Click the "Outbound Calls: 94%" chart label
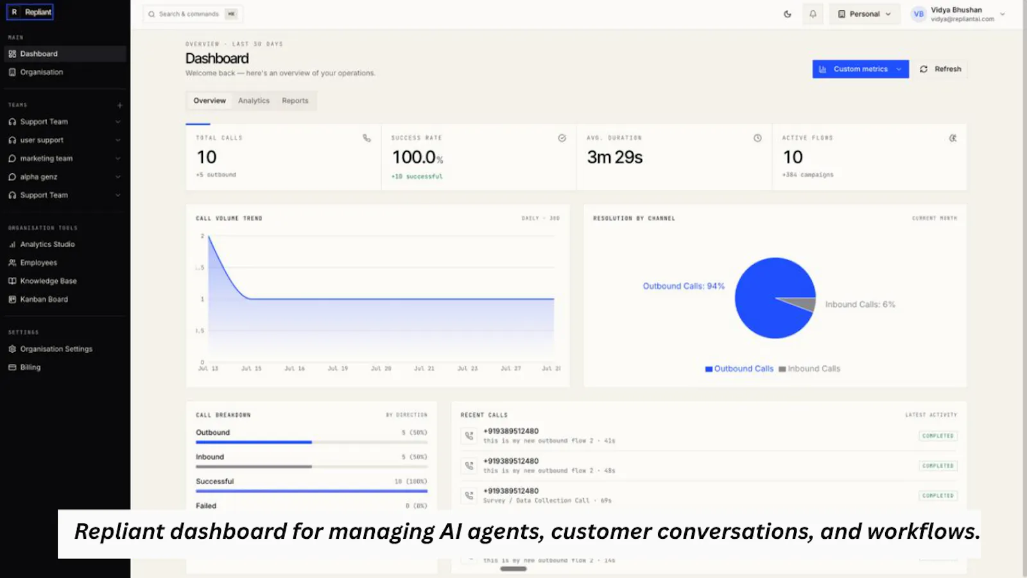The height and width of the screenshot is (578, 1027). [x=684, y=286]
